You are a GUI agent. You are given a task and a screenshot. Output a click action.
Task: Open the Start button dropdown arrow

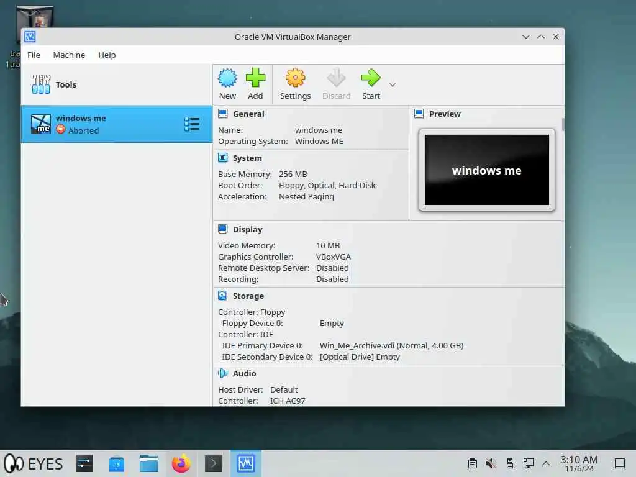[393, 84]
